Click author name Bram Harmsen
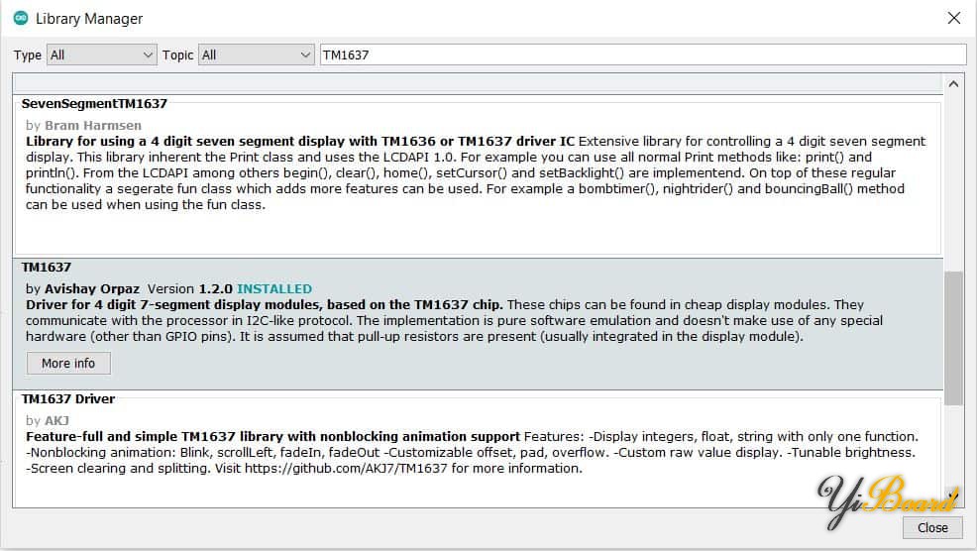This screenshot has width=977, height=551. [x=93, y=125]
